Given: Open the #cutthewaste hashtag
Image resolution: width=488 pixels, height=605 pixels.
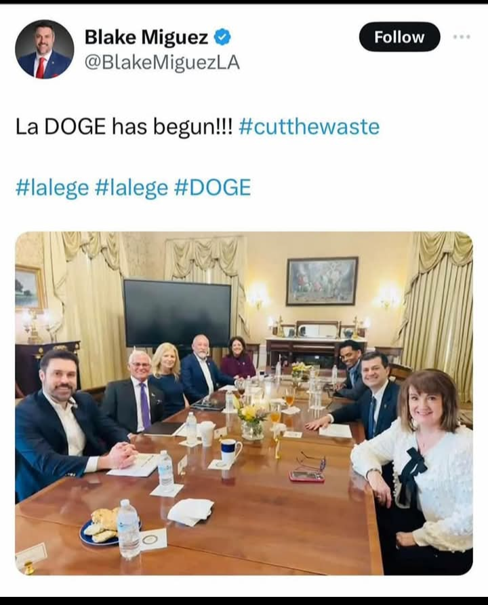Looking at the screenshot, I should [x=309, y=127].
